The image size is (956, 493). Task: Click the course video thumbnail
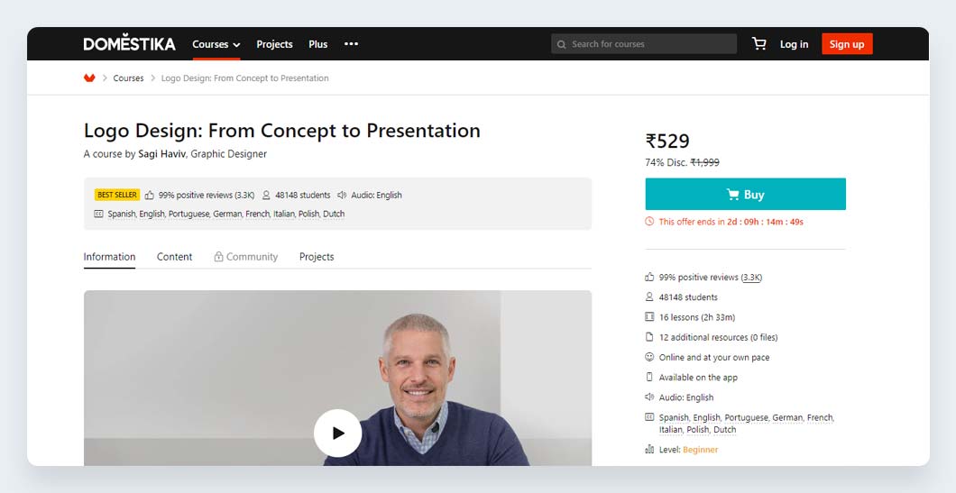337,378
